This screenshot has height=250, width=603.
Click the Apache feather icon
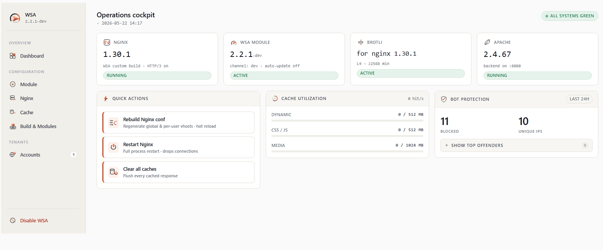[487, 42]
